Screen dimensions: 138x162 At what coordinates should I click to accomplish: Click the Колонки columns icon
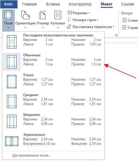coord(58,15)
